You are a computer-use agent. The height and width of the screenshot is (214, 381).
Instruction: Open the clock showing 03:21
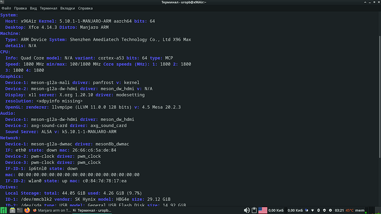coord(339,210)
